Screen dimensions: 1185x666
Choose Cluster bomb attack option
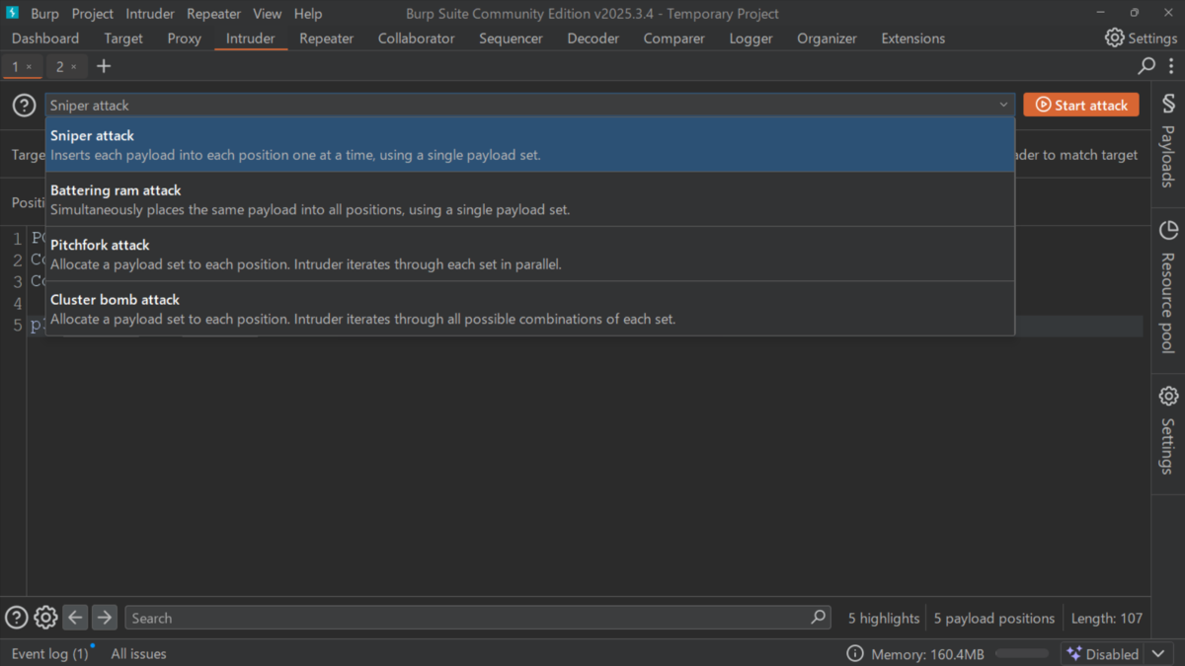coord(530,309)
